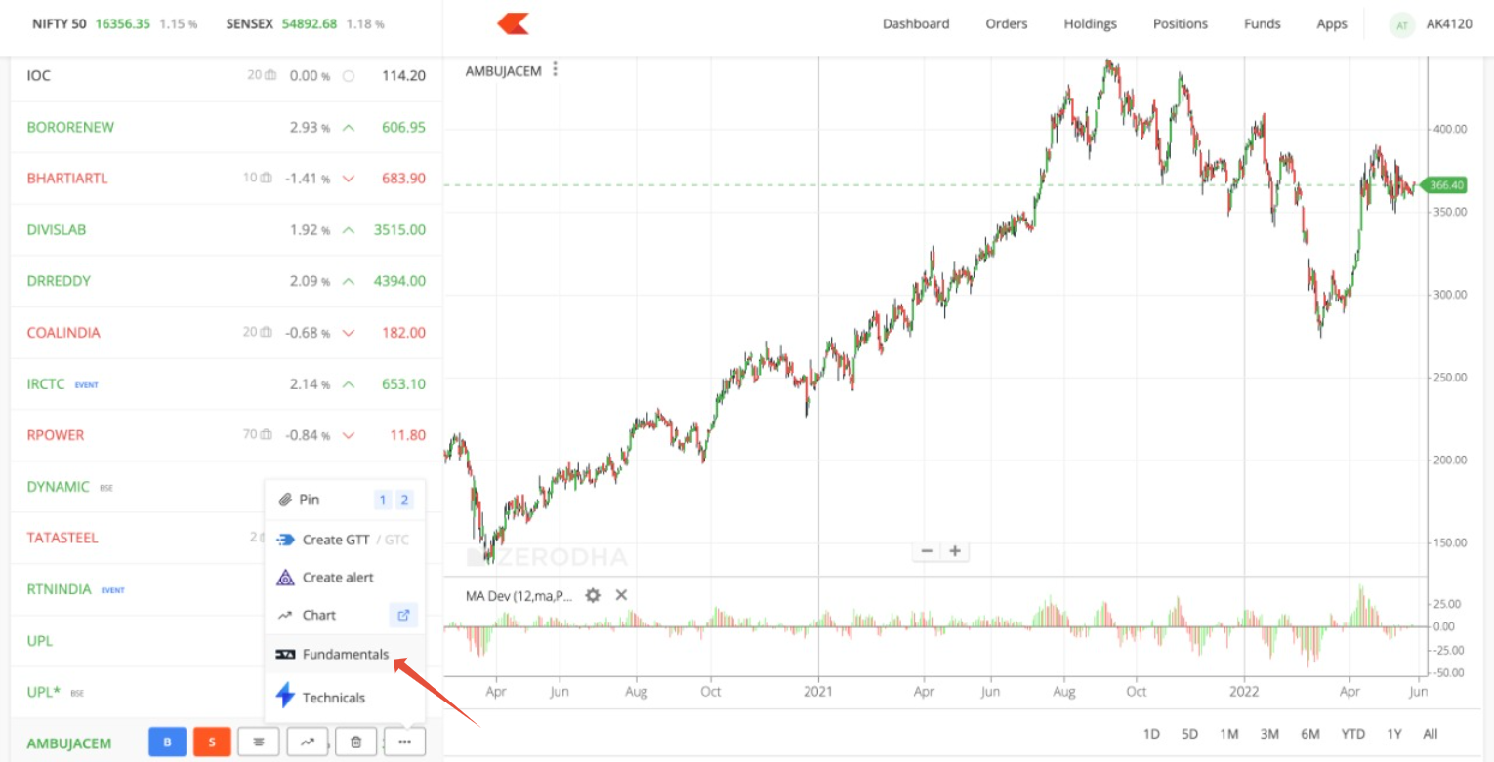Screen dimensions: 1494x762
Task: Click the MA Dev indicator label
Action: pyautogui.click(x=519, y=595)
